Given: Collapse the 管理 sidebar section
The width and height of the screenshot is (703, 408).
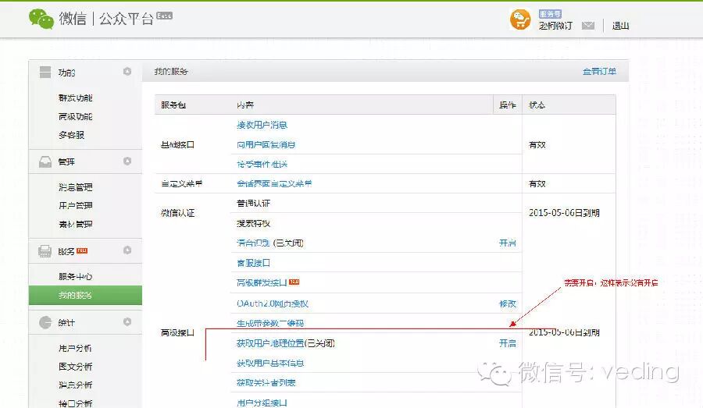Looking at the screenshot, I should 127,161.
